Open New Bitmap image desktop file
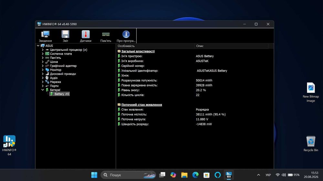 tap(311, 92)
